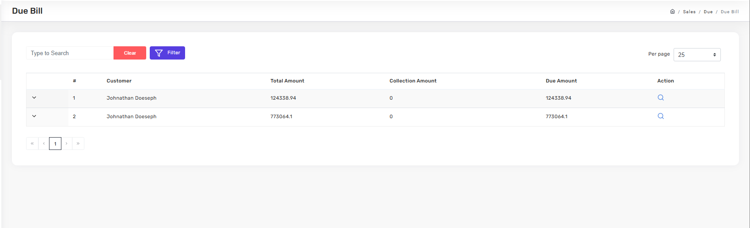Open the Filter options
The height and width of the screenshot is (228, 750).
(x=167, y=53)
